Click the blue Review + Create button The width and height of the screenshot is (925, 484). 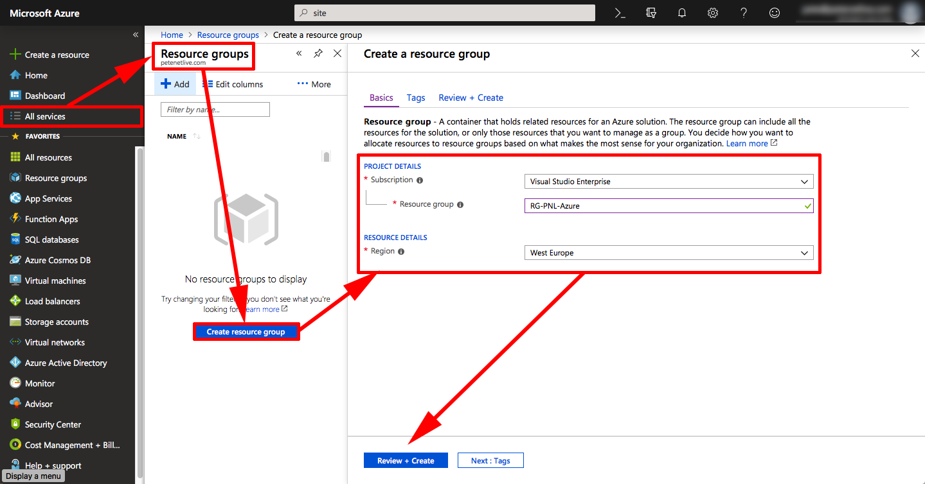pyautogui.click(x=406, y=460)
